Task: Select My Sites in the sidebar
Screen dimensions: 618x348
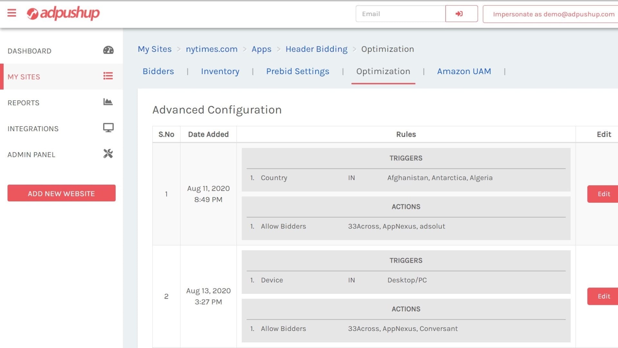Action: click(x=61, y=77)
